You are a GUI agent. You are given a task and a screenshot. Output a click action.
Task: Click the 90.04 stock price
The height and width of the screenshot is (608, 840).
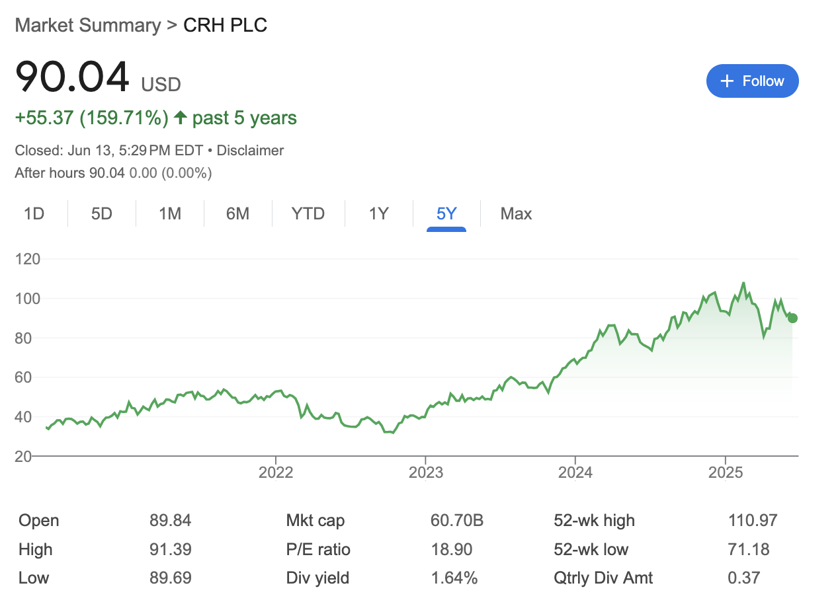pyautogui.click(x=72, y=77)
